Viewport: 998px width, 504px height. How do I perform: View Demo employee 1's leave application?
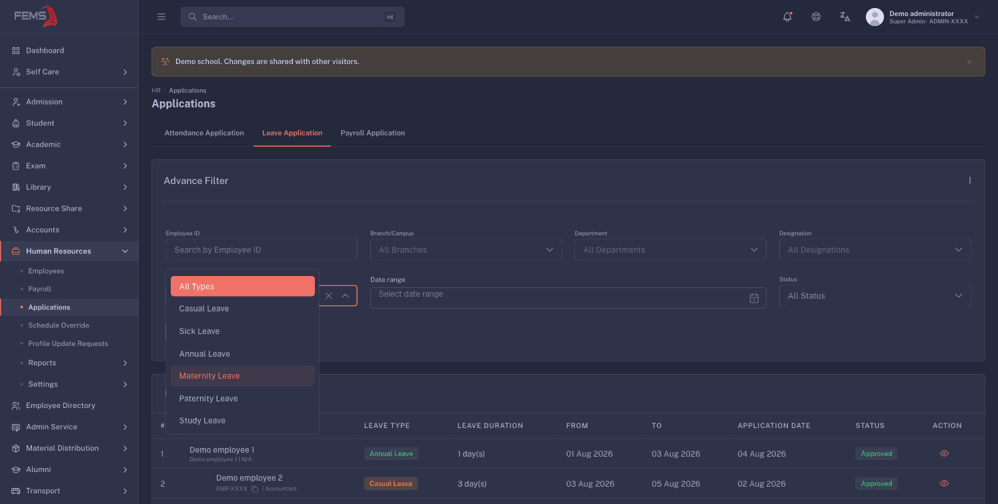coord(944,453)
